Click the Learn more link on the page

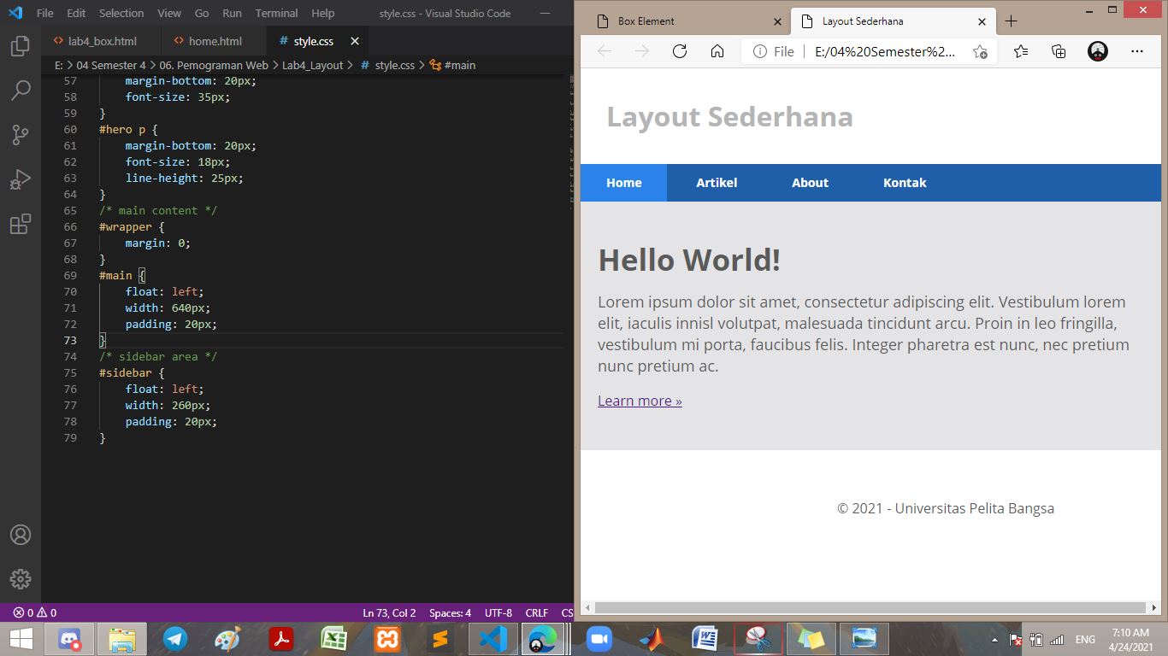[x=639, y=400]
